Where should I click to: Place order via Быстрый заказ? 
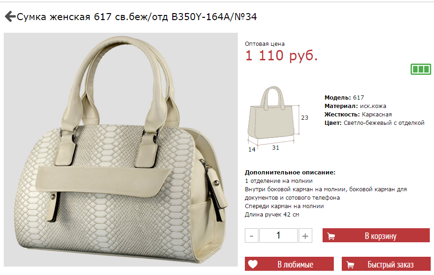(x=386, y=264)
